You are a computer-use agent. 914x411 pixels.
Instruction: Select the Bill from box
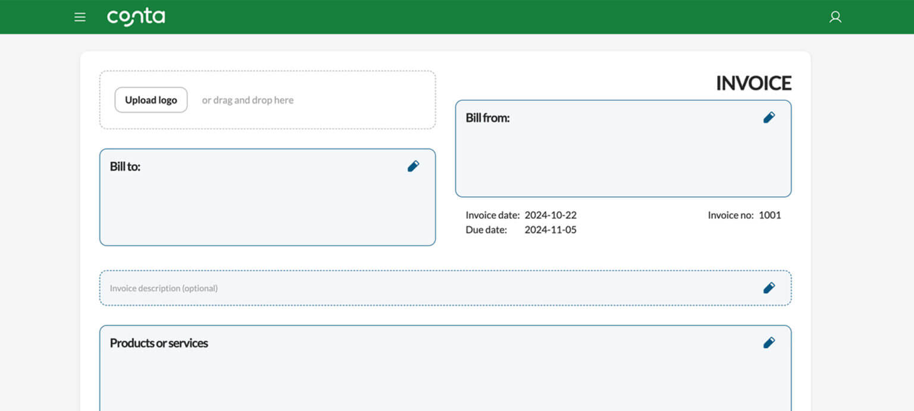click(x=622, y=158)
